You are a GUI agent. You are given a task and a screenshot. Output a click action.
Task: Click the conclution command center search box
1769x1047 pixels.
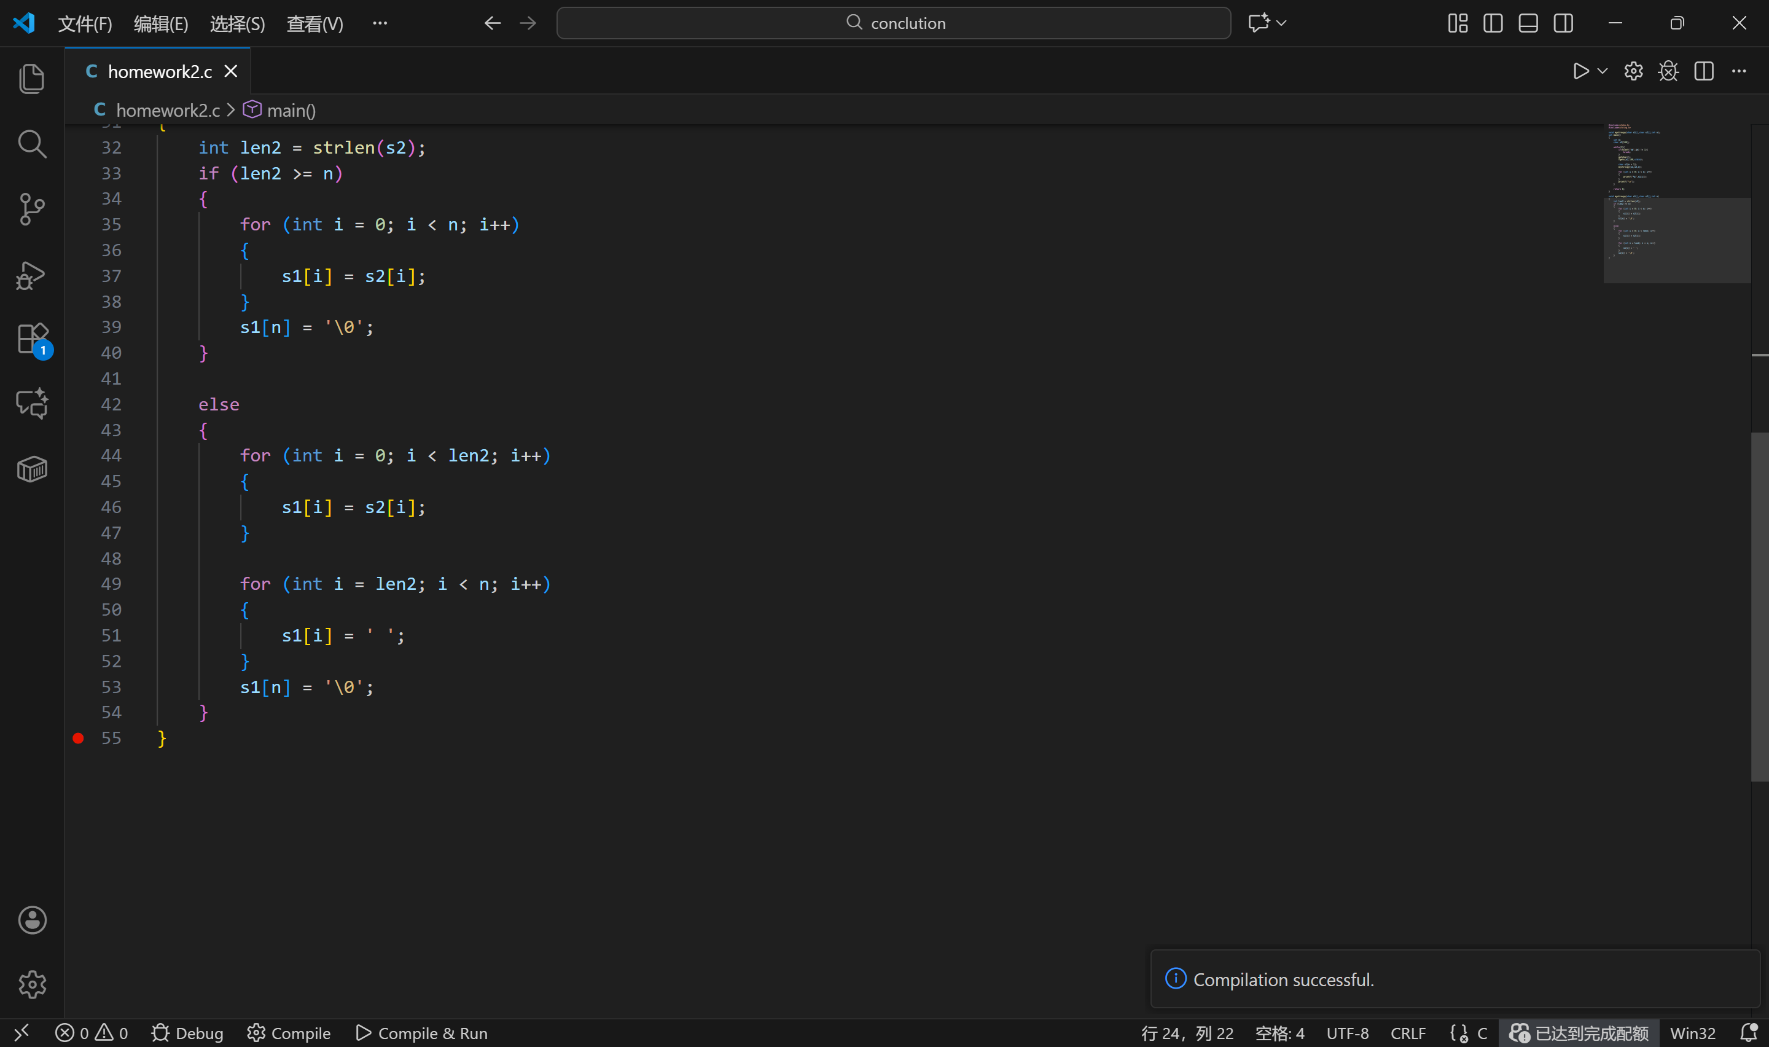point(893,23)
